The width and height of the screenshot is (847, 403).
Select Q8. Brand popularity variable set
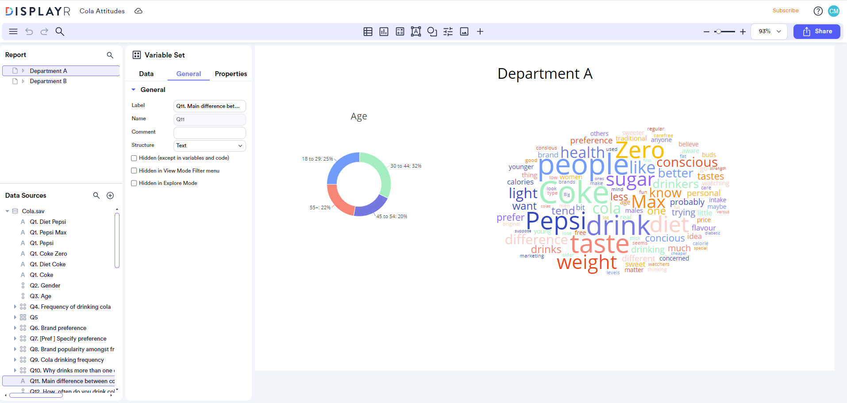[x=72, y=349]
